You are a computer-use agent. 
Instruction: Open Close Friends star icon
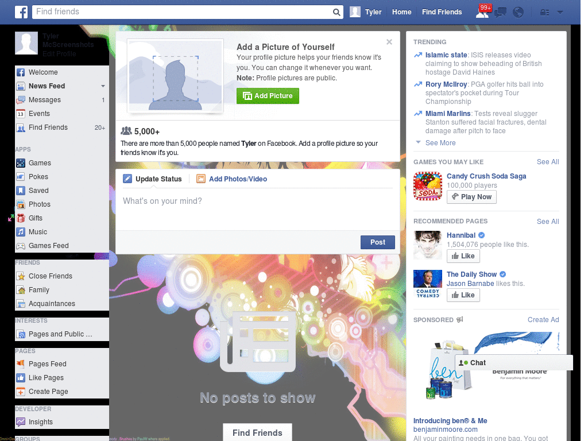click(21, 276)
